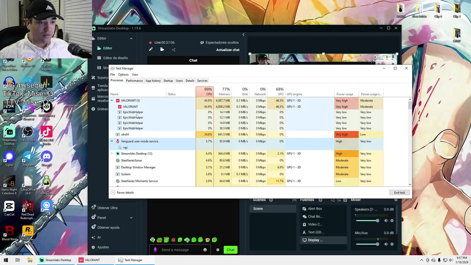Open the Discord desktop icon
Screen dimensions: 471x265
click(x=46, y=159)
